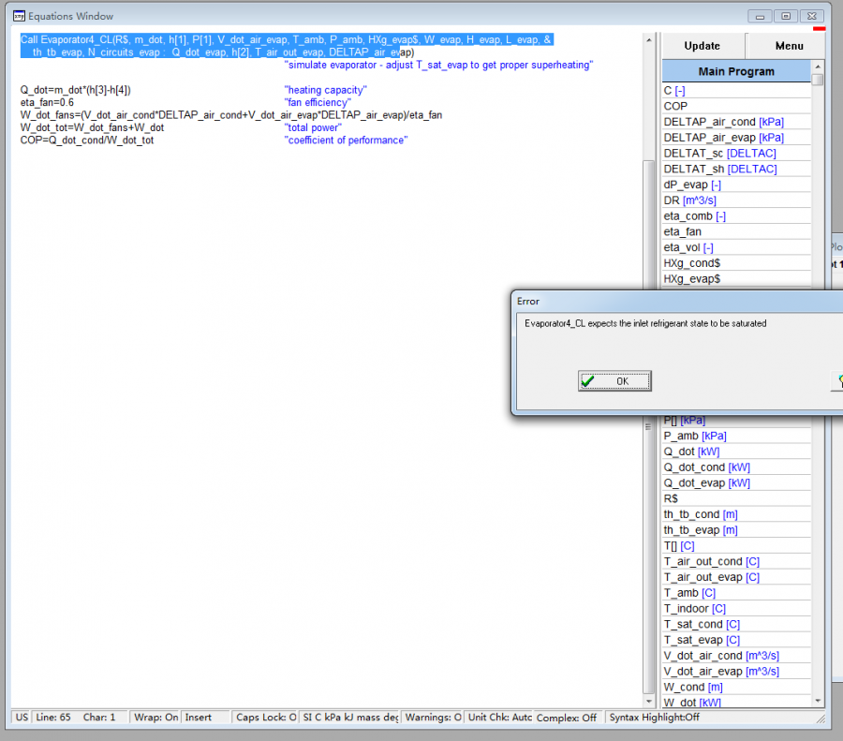This screenshot has width=843, height=741.
Task: Select T_sat_evap [C] in the variable list
Action: 701,640
